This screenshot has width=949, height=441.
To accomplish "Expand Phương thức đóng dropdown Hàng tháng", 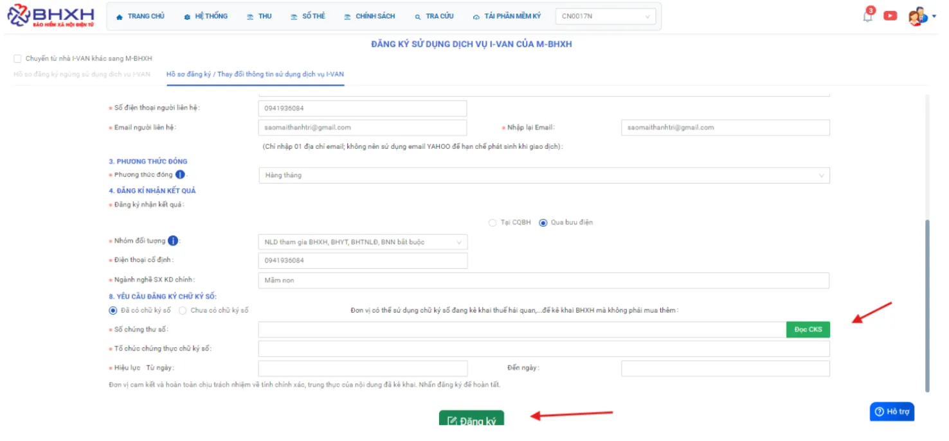I will pyautogui.click(x=544, y=175).
